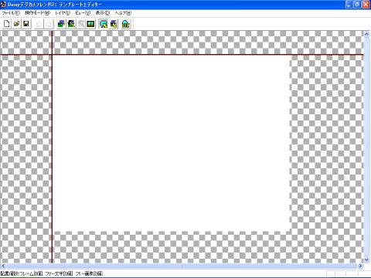
Task: Click the dark framed picture toolbar icon
Action: (x=90, y=24)
